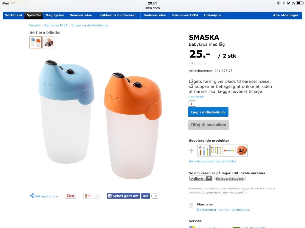Open the colorful spoons supplementary product
This screenshot has width=305, height=228.
pyautogui.click(x=216, y=151)
